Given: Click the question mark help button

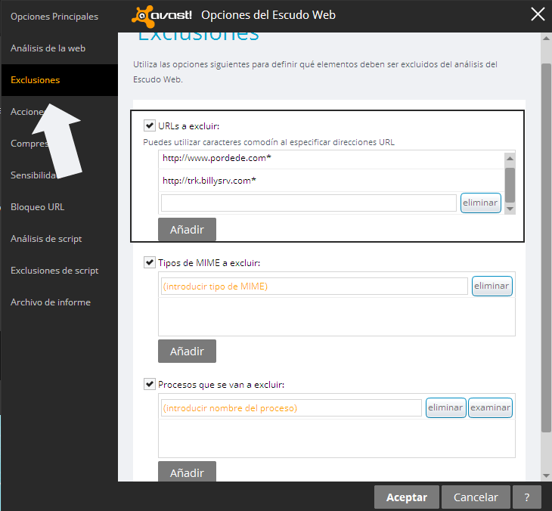Looking at the screenshot, I should [x=526, y=497].
